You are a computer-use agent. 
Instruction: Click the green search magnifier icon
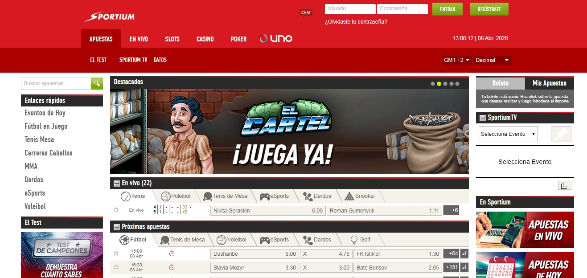point(97,83)
